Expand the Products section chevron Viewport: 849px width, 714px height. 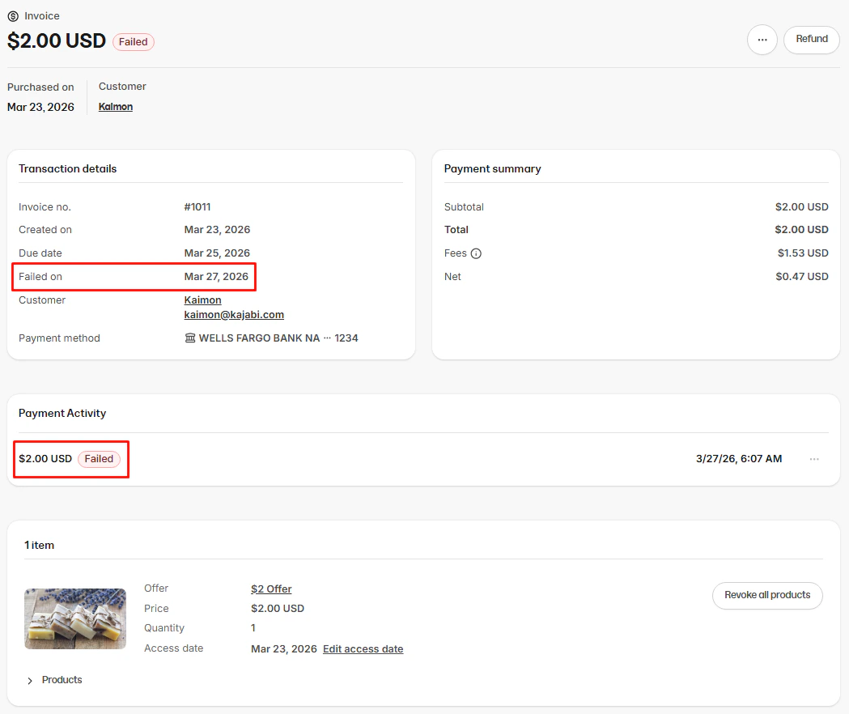pyautogui.click(x=30, y=681)
